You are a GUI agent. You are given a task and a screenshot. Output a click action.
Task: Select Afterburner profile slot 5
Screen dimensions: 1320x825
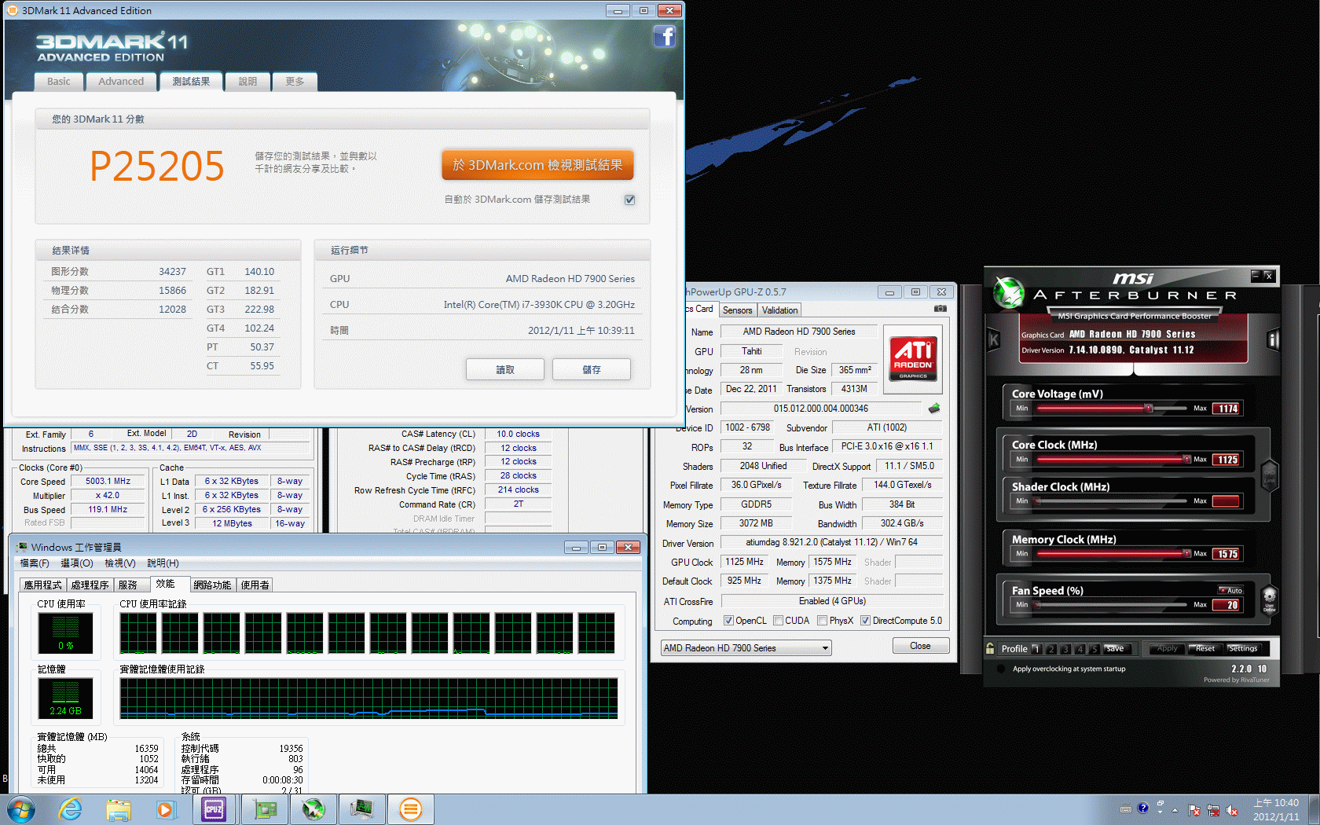(x=1094, y=649)
